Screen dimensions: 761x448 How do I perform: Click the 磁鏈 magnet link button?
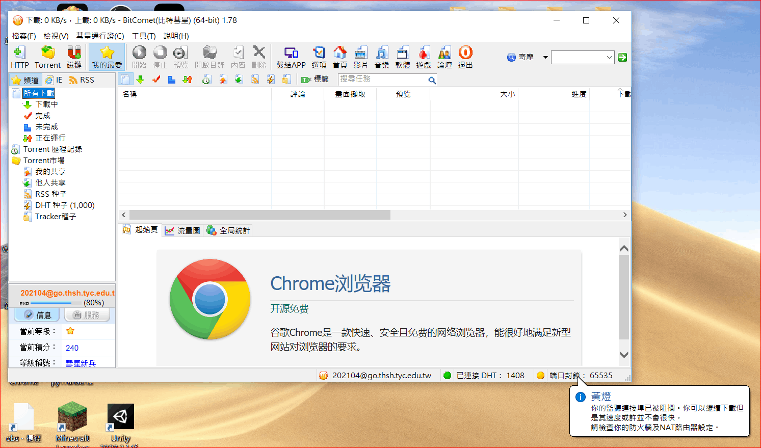(x=74, y=57)
